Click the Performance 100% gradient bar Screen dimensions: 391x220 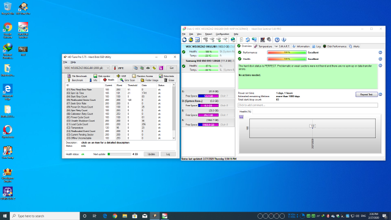(x=287, y=53)
